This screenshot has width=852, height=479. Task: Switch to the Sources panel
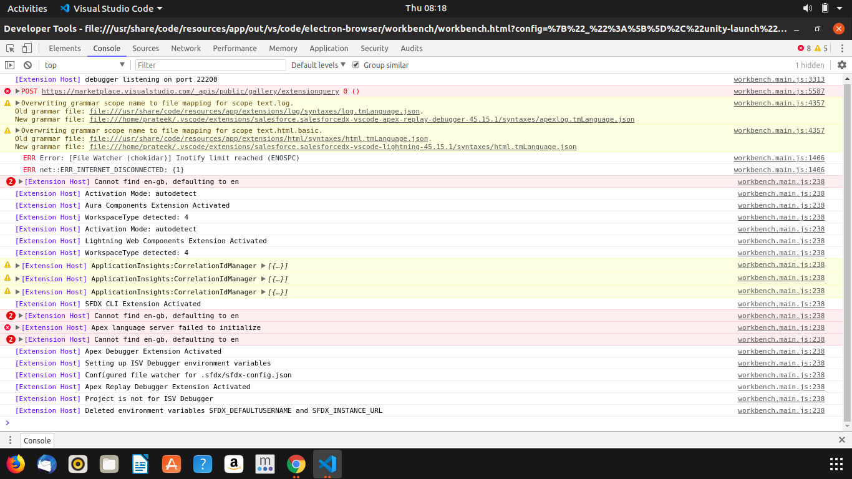[145, 48]
